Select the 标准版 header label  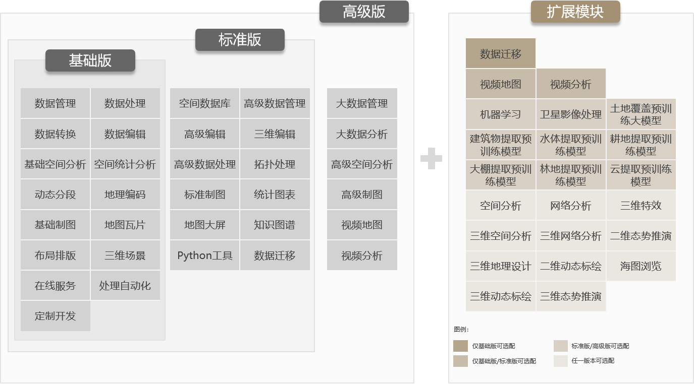click(240, 40)
